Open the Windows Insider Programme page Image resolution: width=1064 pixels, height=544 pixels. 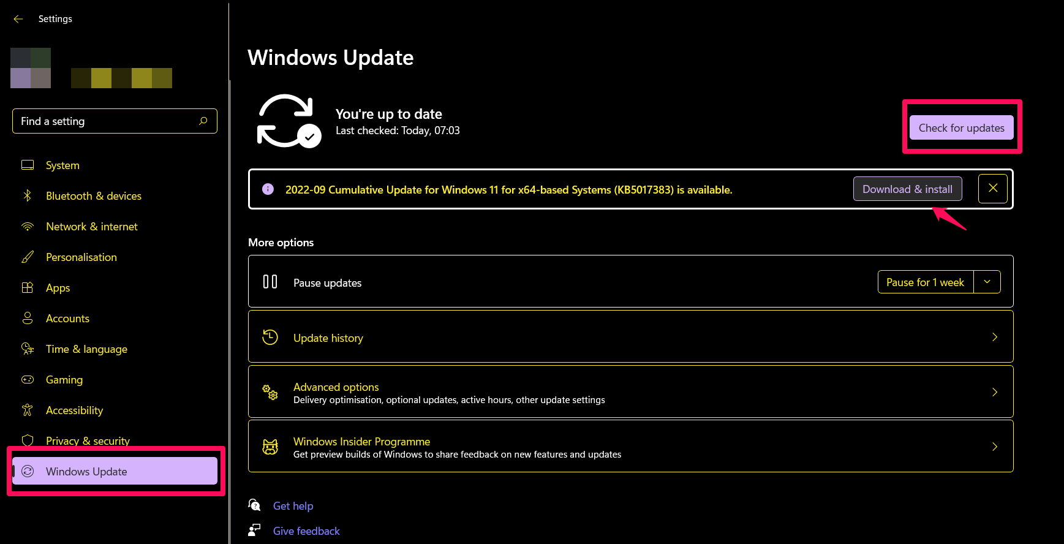(630, 446)
